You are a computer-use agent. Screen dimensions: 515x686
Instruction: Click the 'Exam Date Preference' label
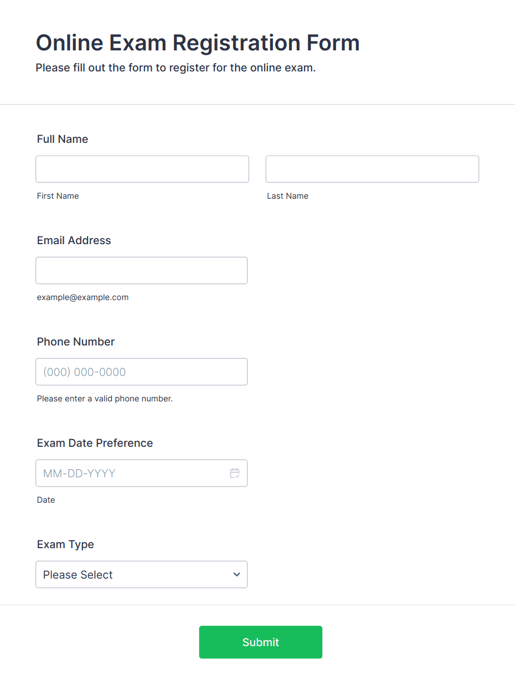(x=95, y=443)
